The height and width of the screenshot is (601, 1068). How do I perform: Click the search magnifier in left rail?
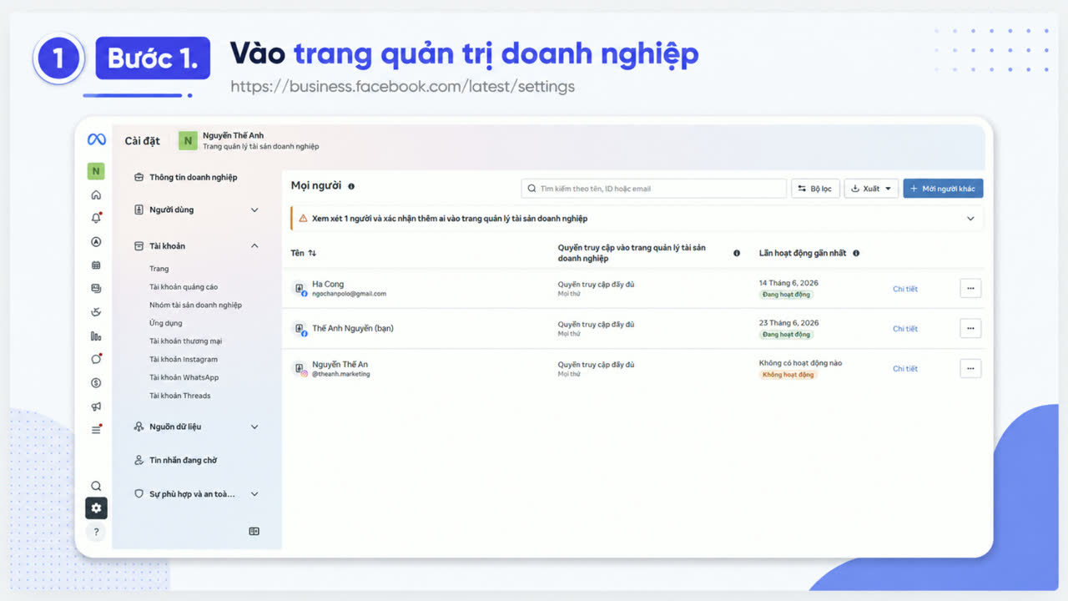pos(96,486)
